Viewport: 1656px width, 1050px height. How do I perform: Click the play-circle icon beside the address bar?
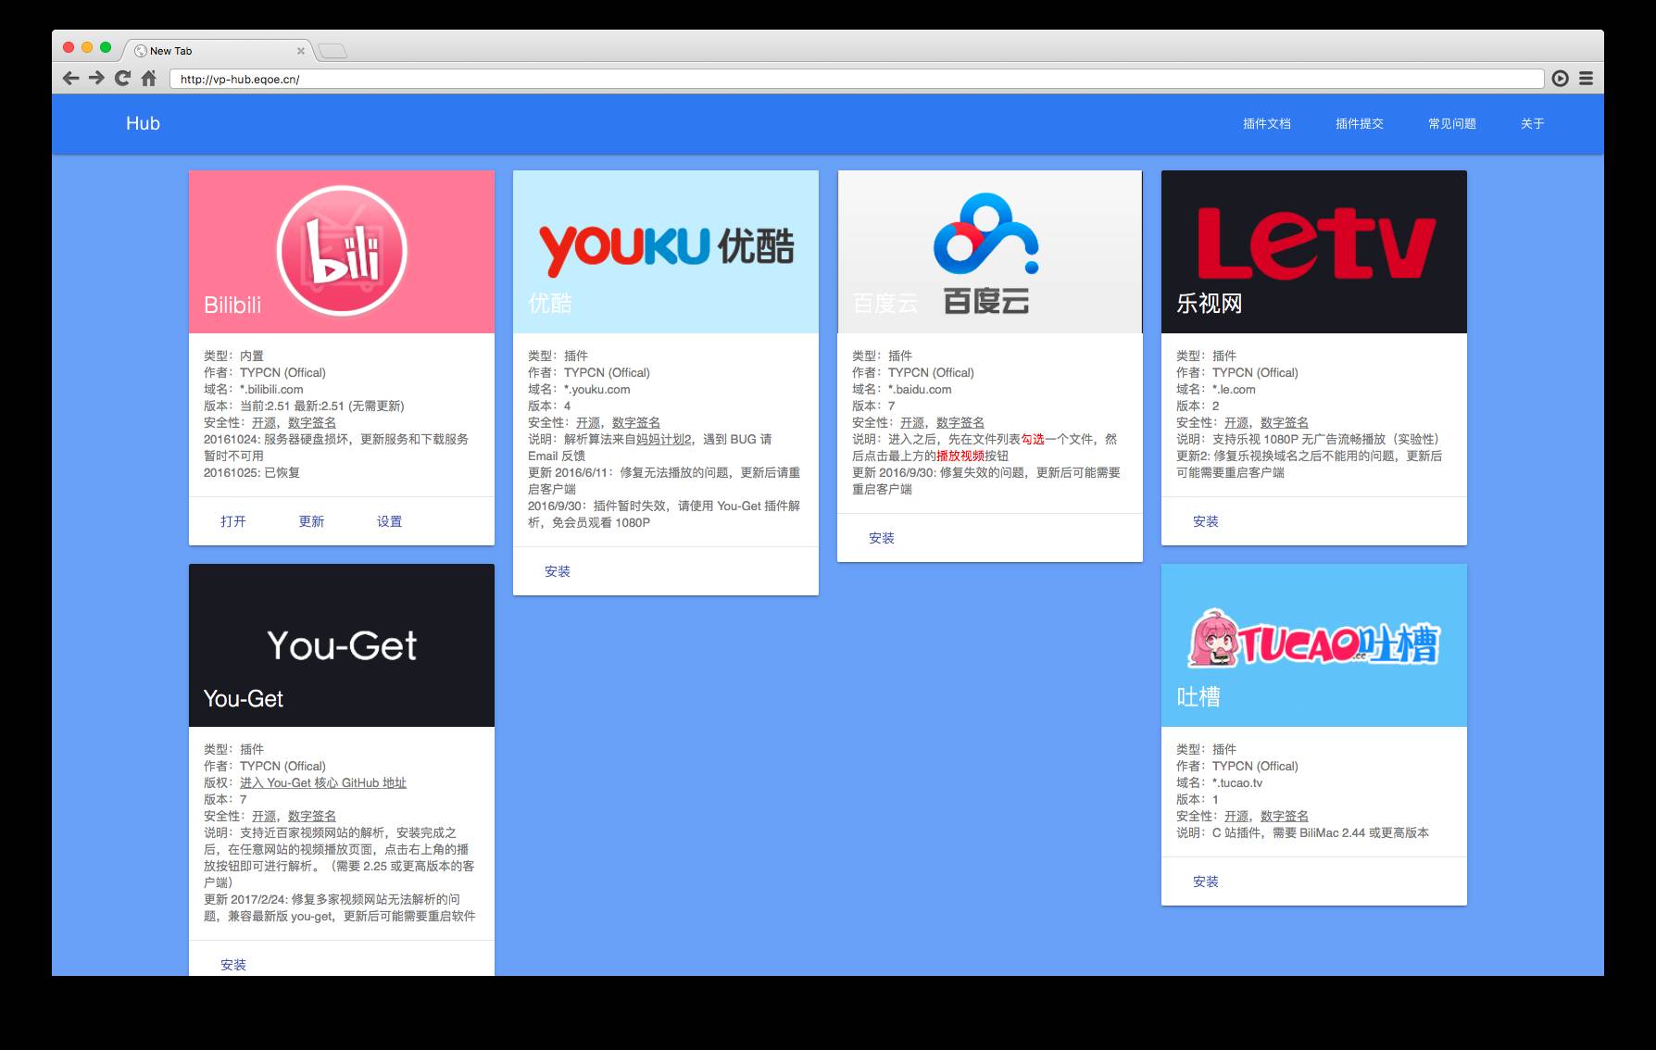(x=1561, y=79)
